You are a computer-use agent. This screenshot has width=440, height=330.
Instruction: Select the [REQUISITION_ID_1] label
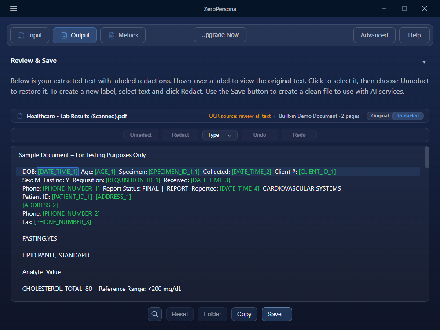pos(133,180)
